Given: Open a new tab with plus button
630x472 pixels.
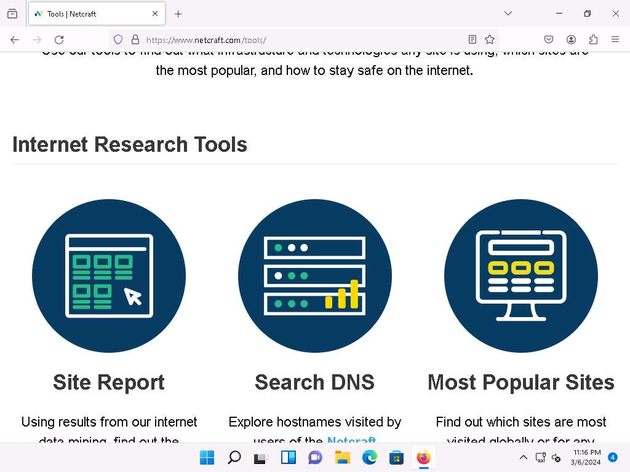Looking at the screenshot, I should (178, 14).
